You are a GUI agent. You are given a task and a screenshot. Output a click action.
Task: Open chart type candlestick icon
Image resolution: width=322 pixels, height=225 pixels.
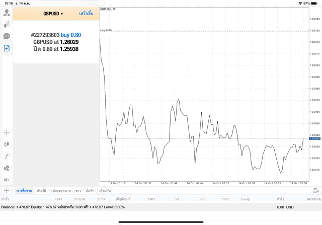click(7, 144)
